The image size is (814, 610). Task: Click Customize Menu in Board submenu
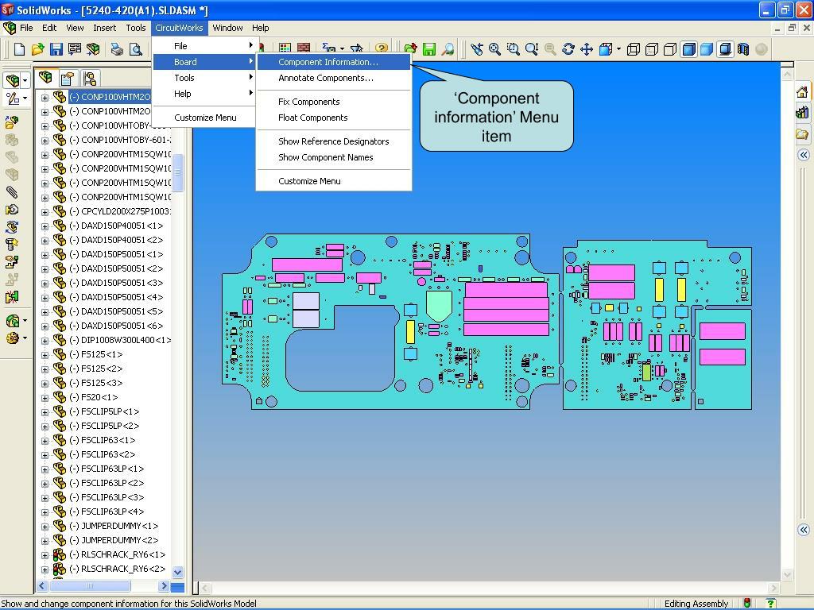(334, 181)
